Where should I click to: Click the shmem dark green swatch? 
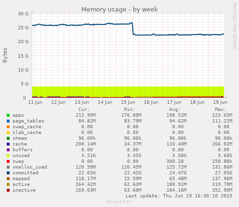coord(8,138)
